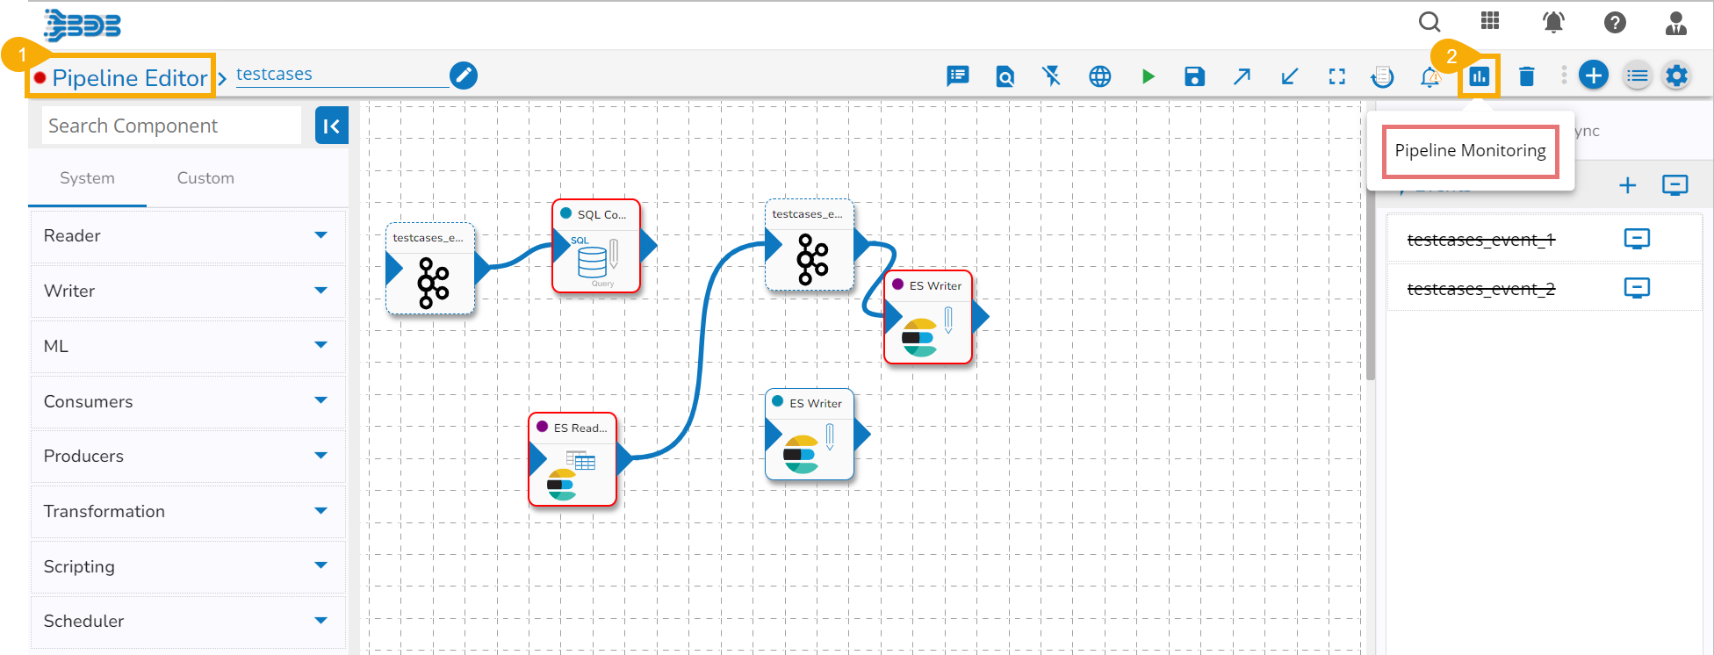Open the settings gear in the toolbar
Screen dimensions: 1714x655
click(x=1676, y=76)
